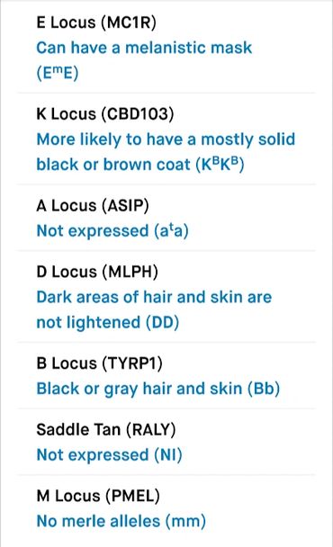Select the (Bb) genotype notation

[x=264, y=389]
